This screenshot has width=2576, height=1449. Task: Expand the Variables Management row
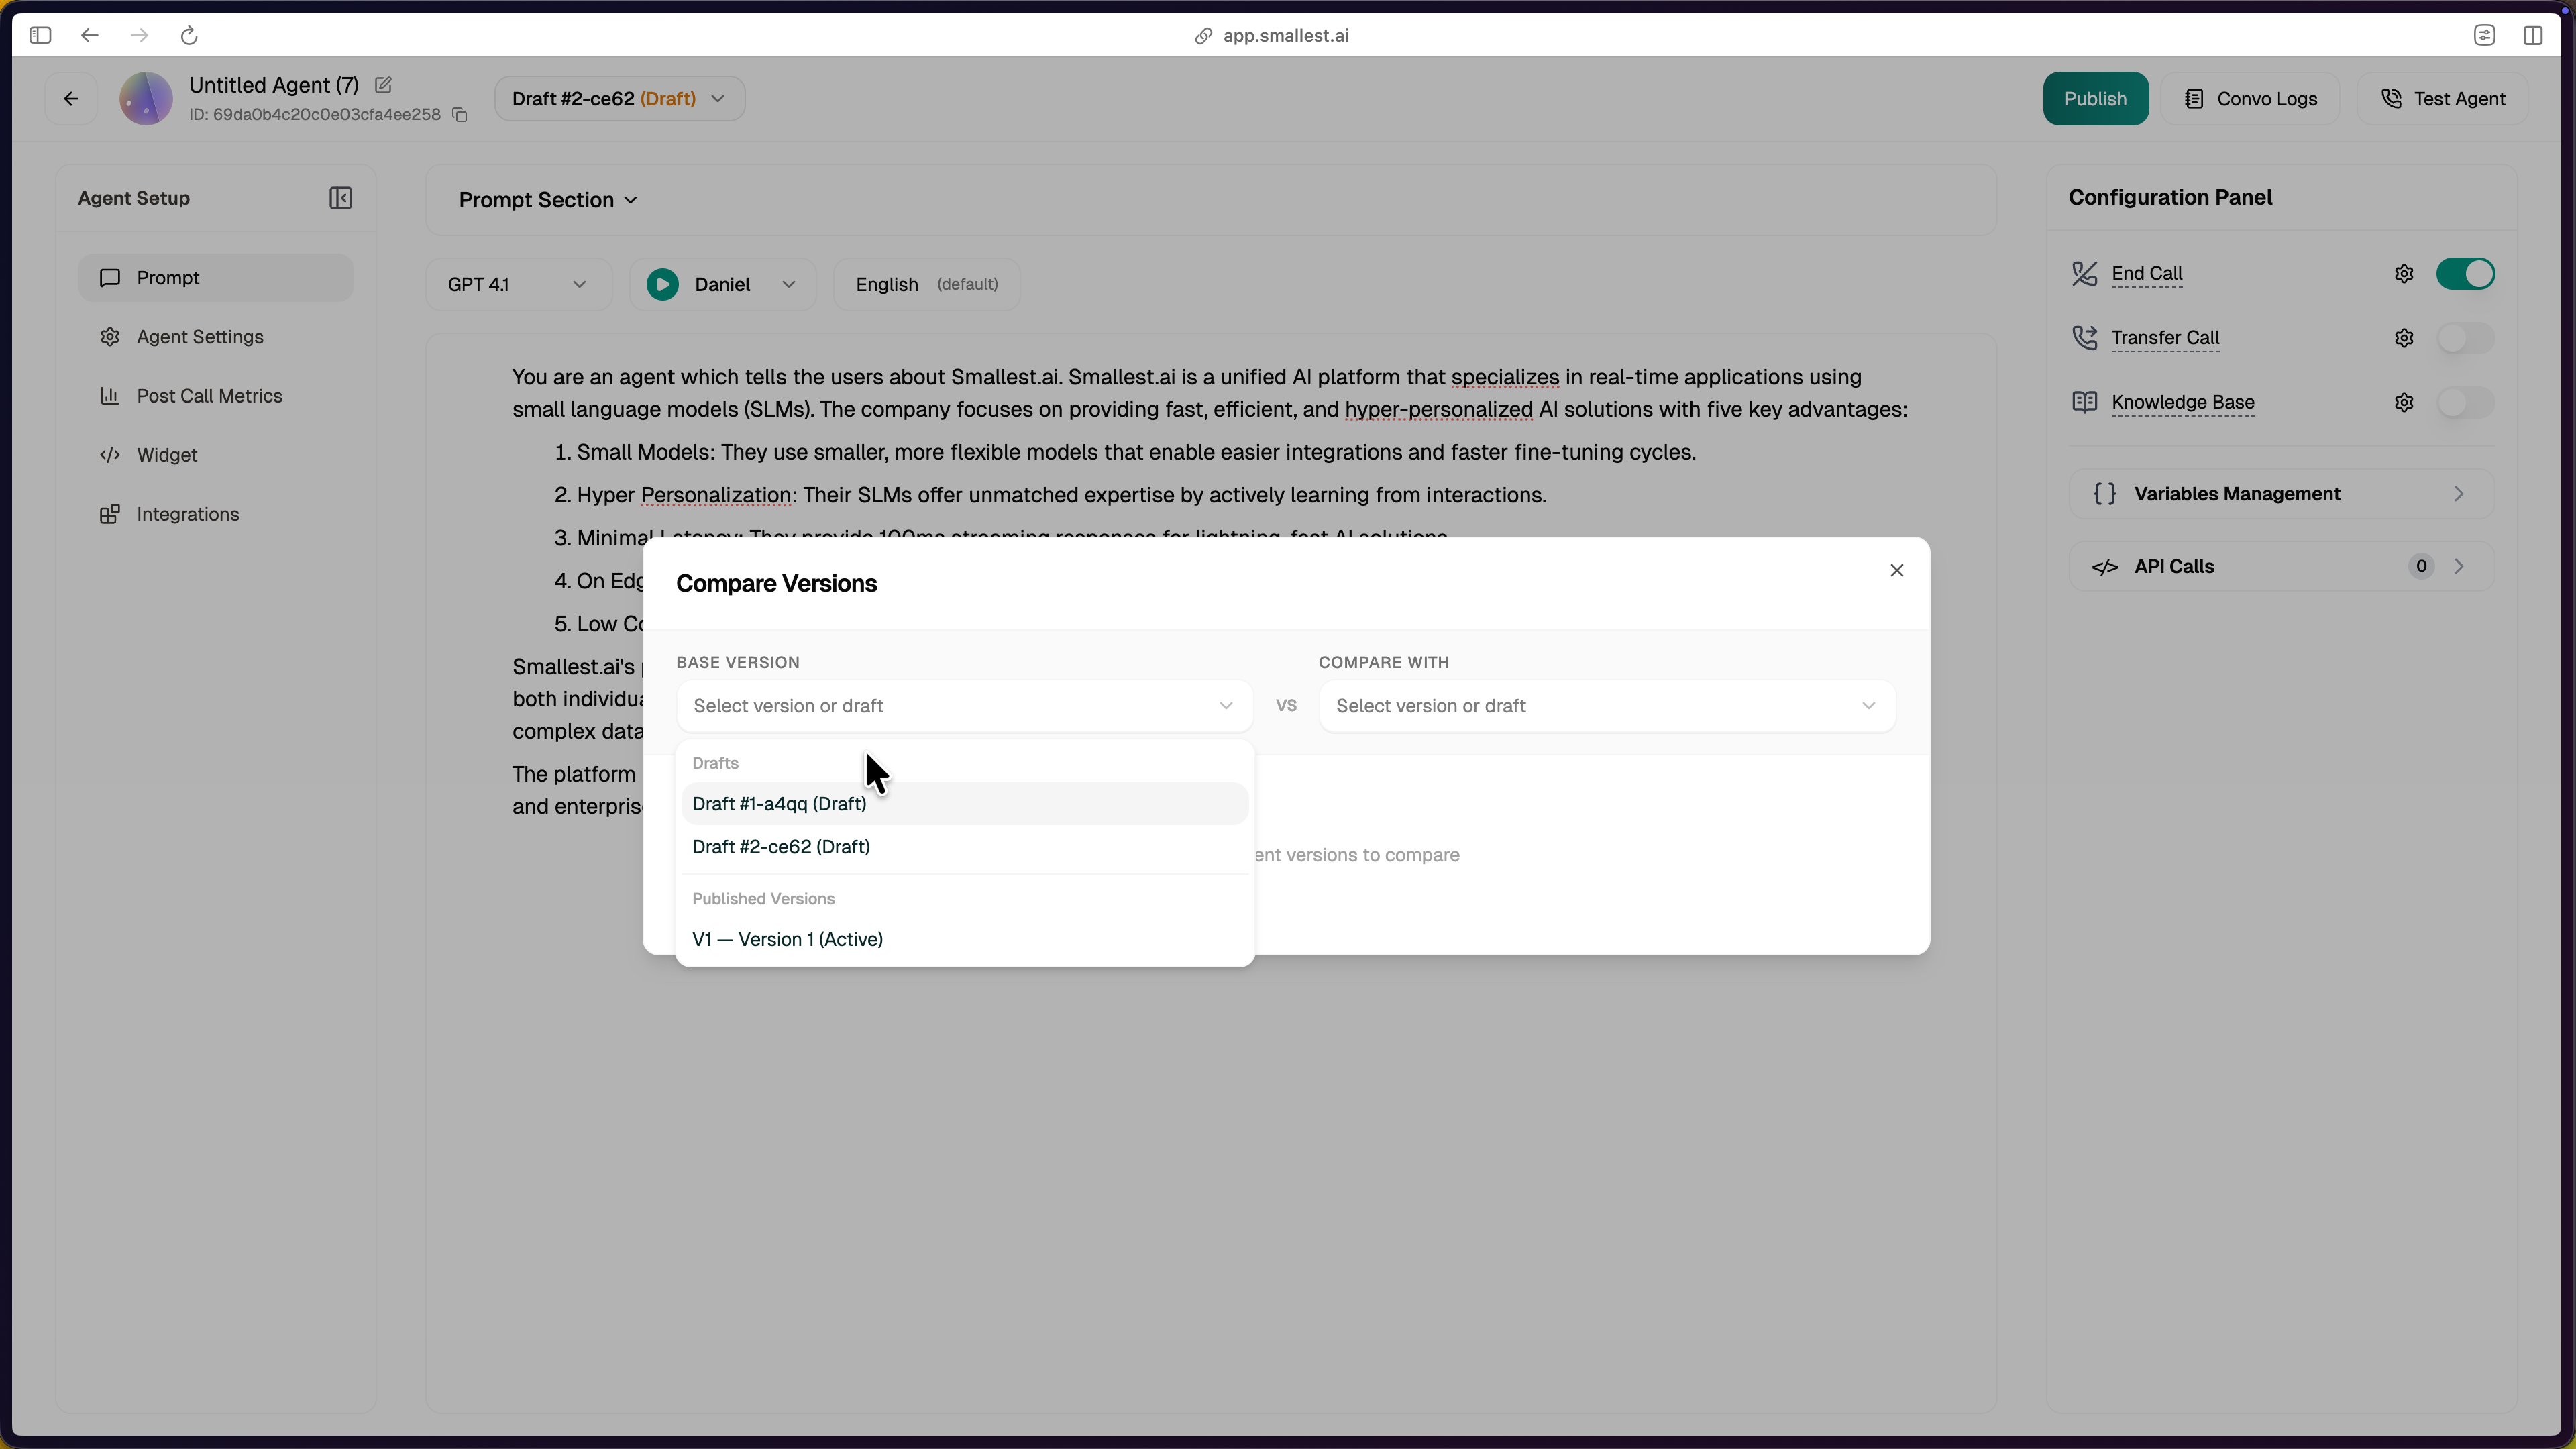point(2280,494)
